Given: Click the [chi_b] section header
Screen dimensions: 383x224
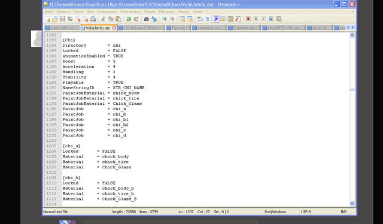Looking at the screenshot, I should (x=72, y=178).
